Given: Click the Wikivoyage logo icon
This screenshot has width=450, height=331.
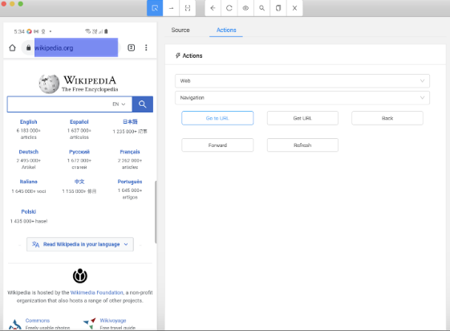Looking at the screenshot, I should click(90, 324).
